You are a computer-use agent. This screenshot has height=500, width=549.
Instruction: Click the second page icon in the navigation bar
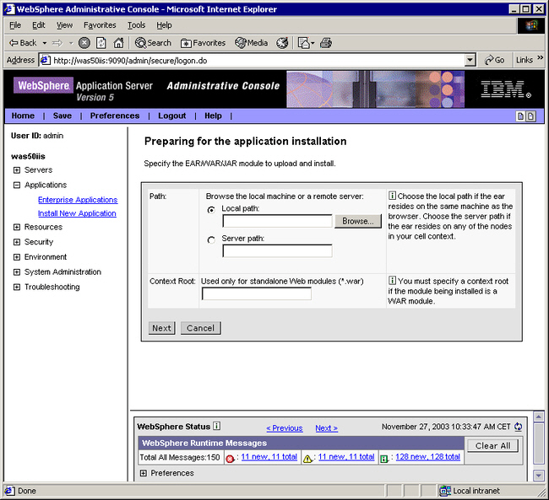(x=530, y=116)
